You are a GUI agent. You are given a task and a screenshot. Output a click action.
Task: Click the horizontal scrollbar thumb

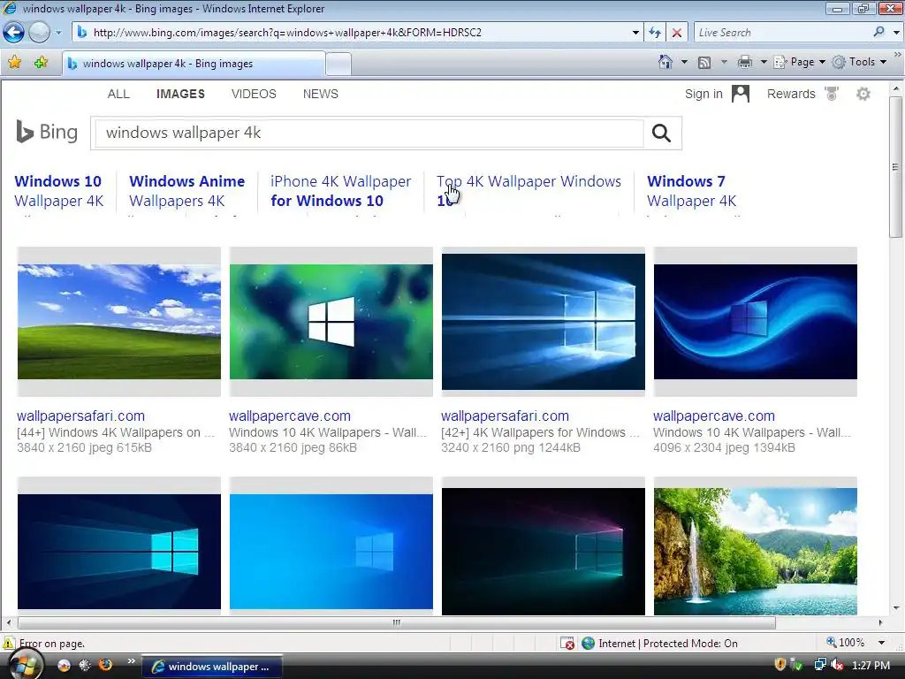tap(397, 622)
